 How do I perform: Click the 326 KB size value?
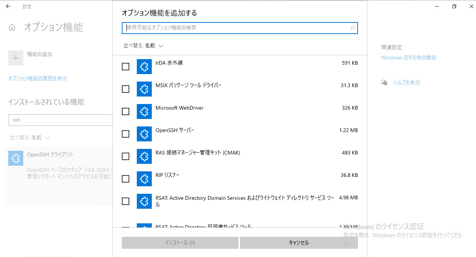point(350,108)
